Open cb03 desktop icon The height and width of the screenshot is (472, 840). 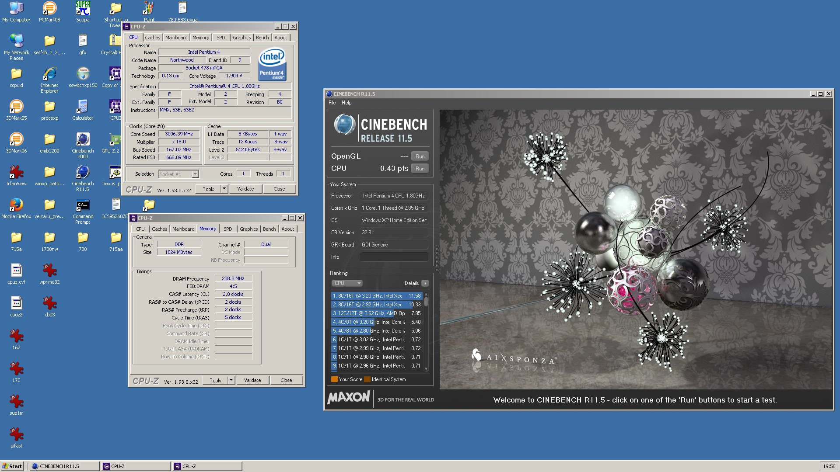[x=49, y=307]
